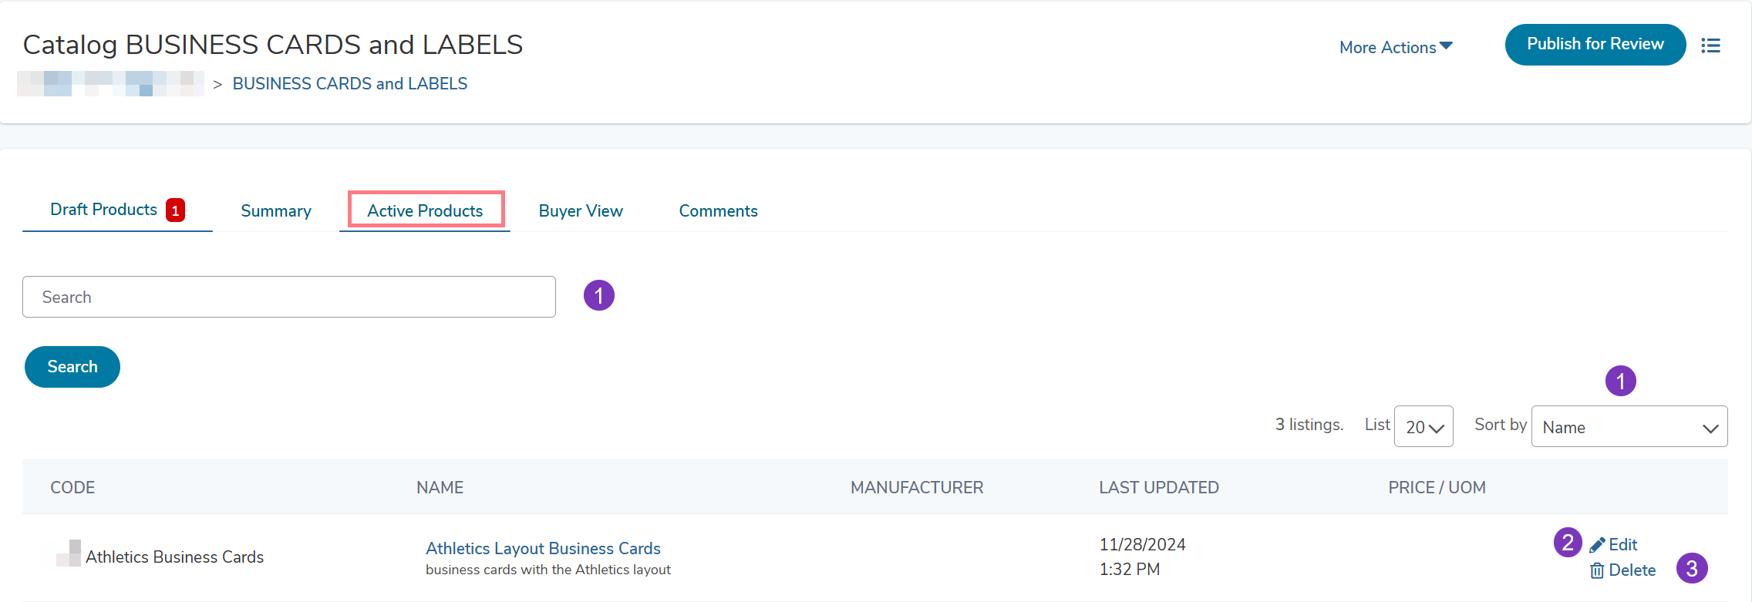
Task: Click the Athletics Business Cards product thumbnail
Action: (69, 553)
